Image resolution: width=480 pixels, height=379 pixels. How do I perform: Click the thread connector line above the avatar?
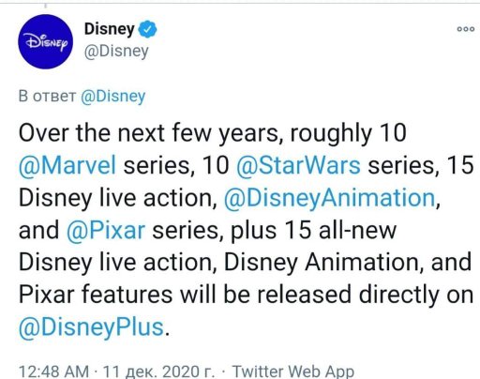point(46,6)
